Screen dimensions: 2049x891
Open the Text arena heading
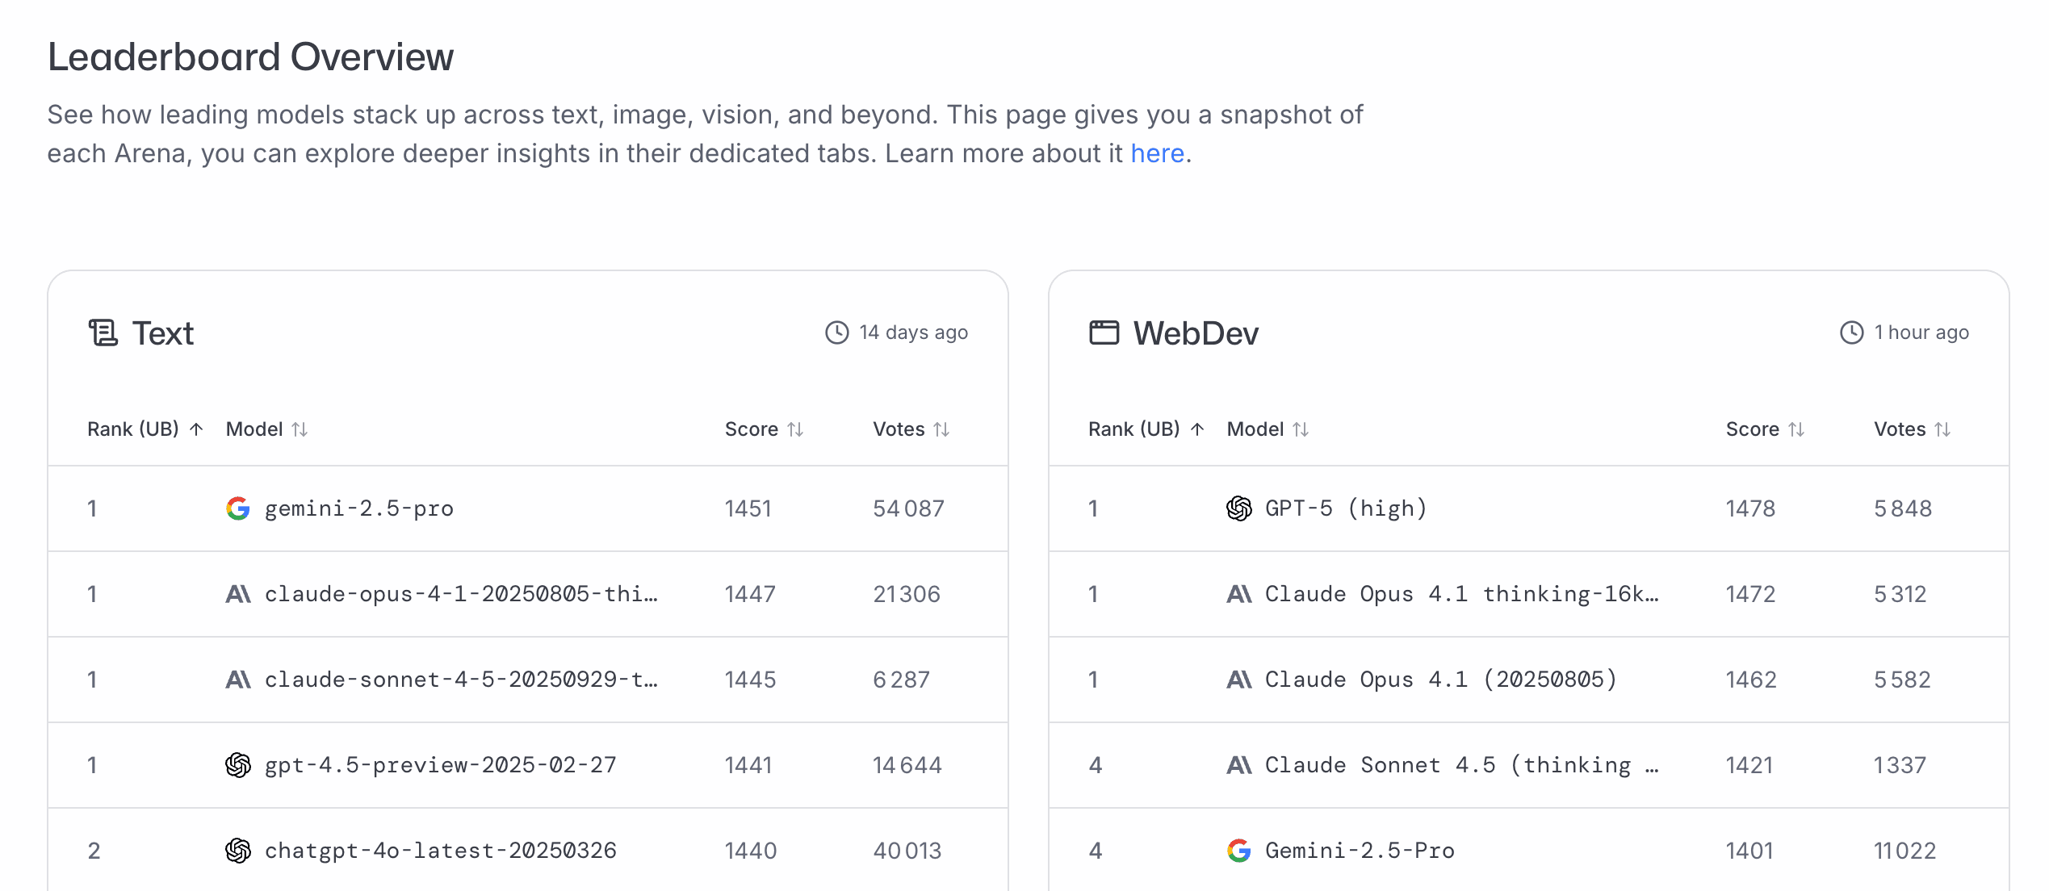pyautogui.click(x=163, y=333)
